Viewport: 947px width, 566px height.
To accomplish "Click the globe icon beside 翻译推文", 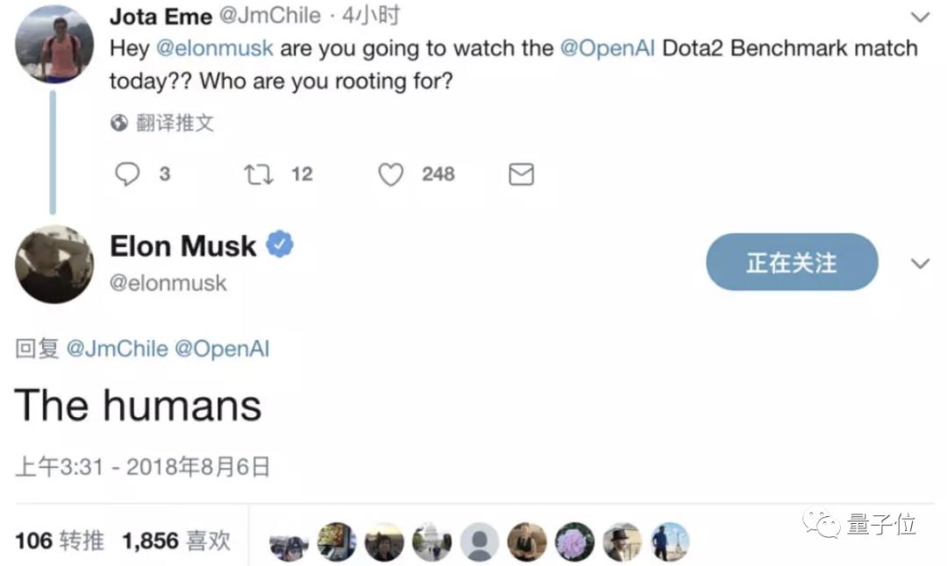I will (x=119, y=123).
